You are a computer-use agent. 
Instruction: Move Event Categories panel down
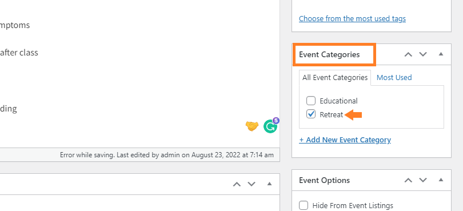coord(423,54)
